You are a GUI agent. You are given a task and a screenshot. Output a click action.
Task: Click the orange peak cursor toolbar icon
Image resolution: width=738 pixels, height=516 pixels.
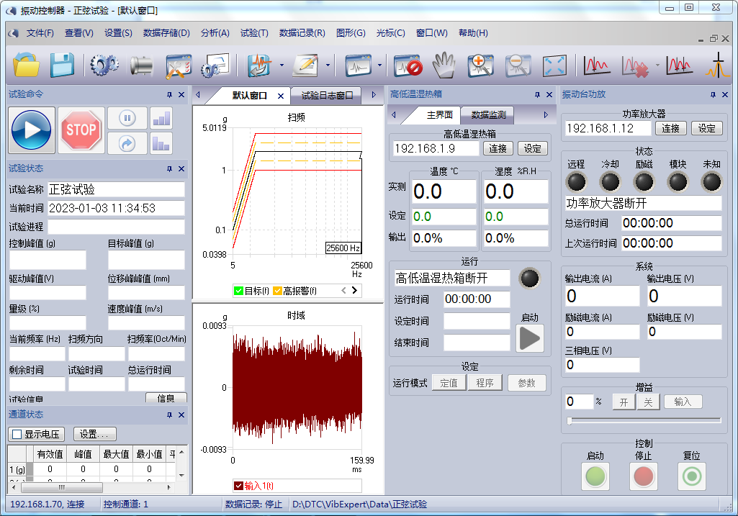[x=717, y=65]
